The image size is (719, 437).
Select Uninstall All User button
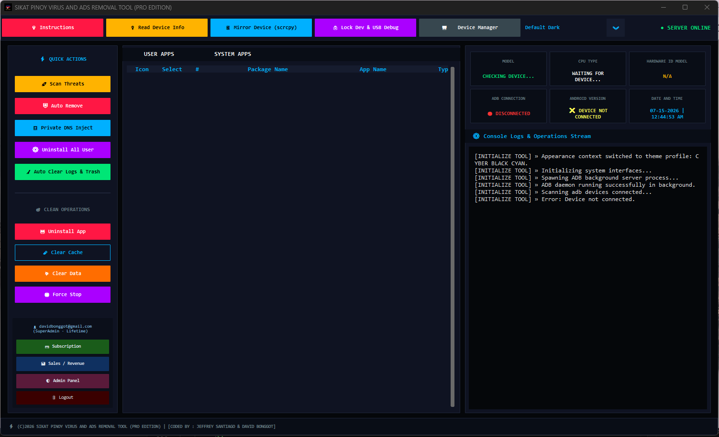[x=63, y=150]
